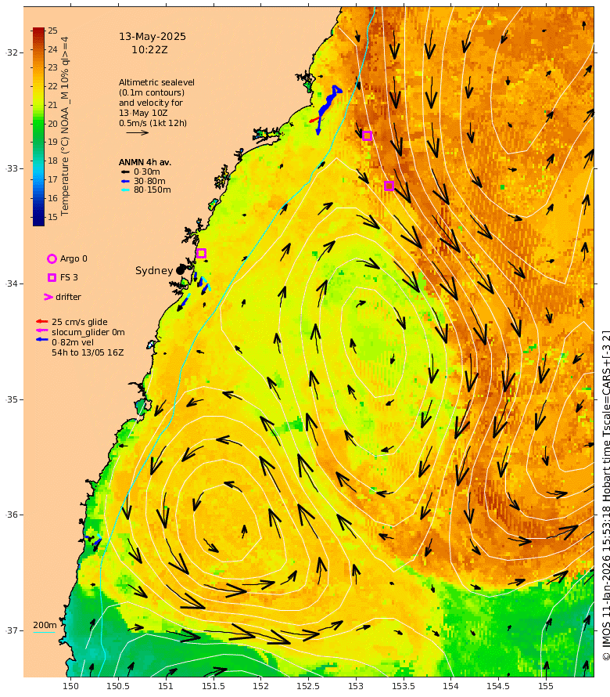Image resolution: width=610 pixels, height=697 pixels.
Task: Click the 13-May-2025 date label
Action: (x=152, y=37)
